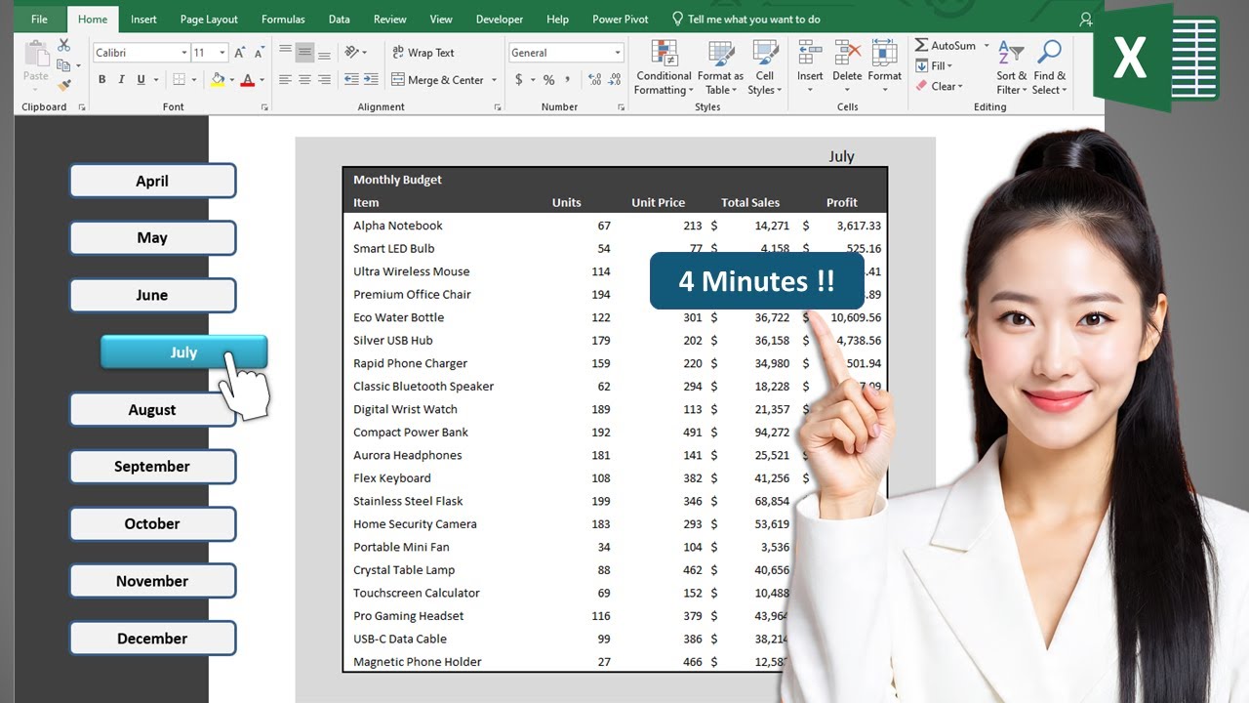Open the Format cells menu icon
Image resolution: width=1249 pixels, height=703 pixels.
tap(884, 53)
